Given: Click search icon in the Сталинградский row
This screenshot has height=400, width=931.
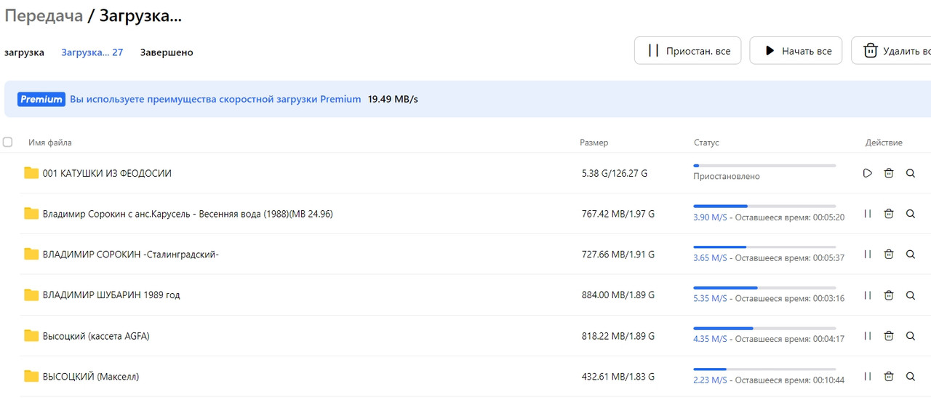Looking at the screenshot, I should [911, 255].
